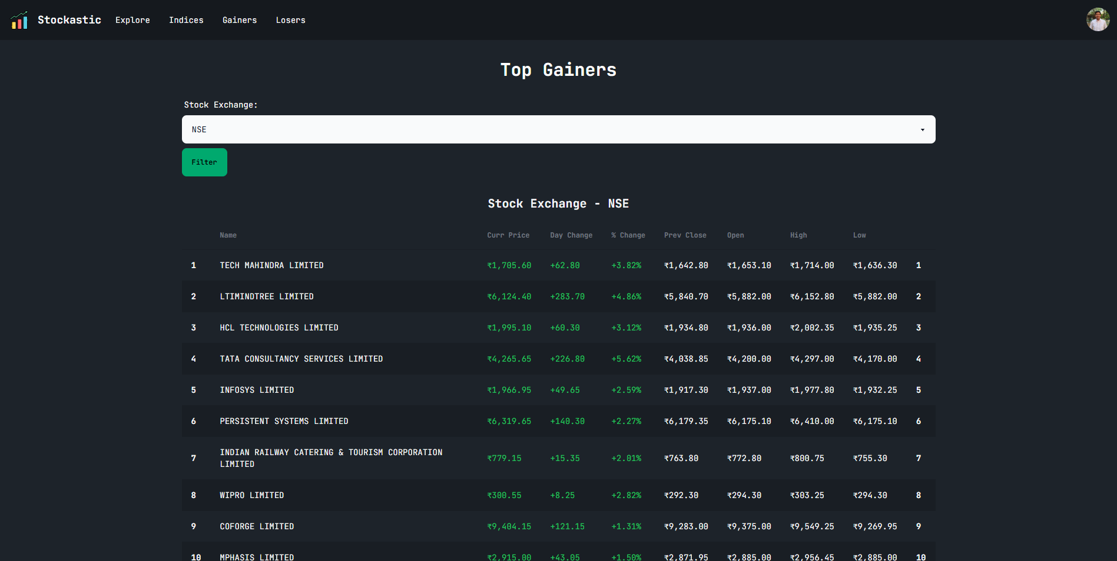Go to the Indices page

point(186,20)
